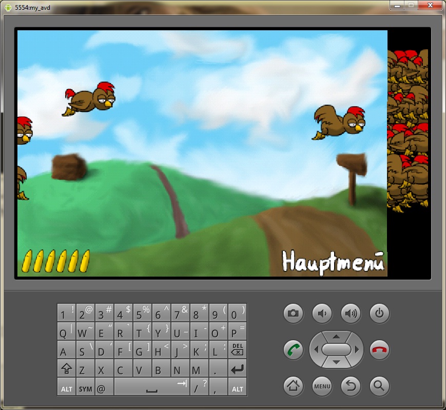Click the green call button
This screenshot has height=410, width=446.
tap(293, 350)
